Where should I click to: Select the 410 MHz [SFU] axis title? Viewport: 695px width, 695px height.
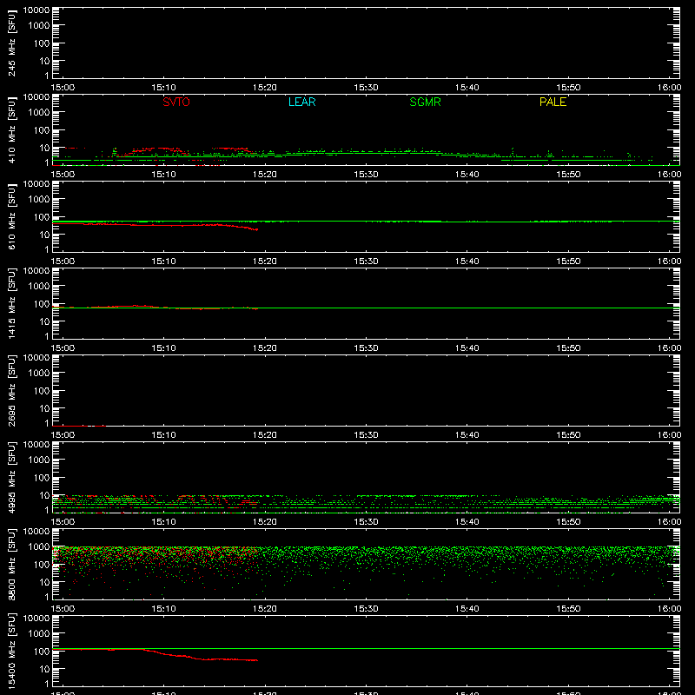pos(11,129)
